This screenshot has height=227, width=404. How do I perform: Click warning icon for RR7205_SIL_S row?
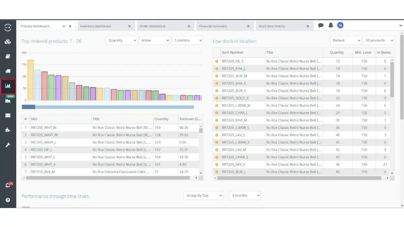pyautogui.click(x=217, y=61)
